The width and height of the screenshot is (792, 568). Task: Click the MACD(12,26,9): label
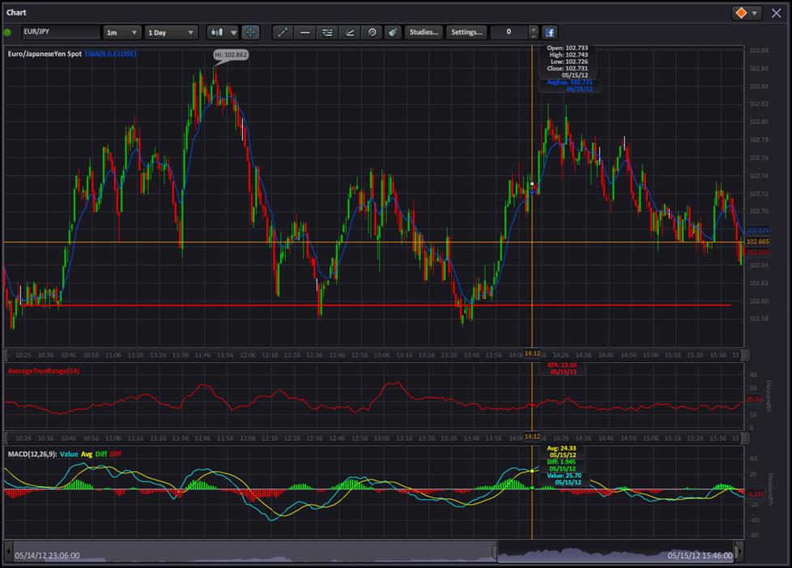pyautogui.click(x=32, y=454)
